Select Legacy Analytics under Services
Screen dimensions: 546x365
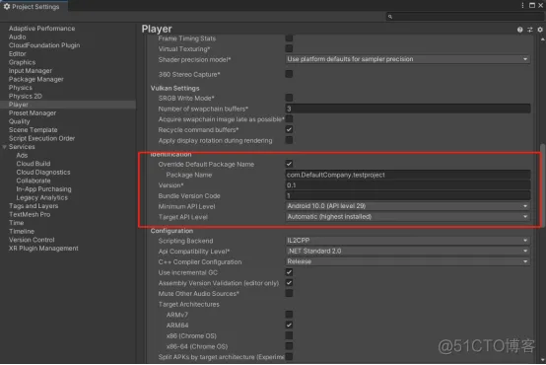point(41,197)
